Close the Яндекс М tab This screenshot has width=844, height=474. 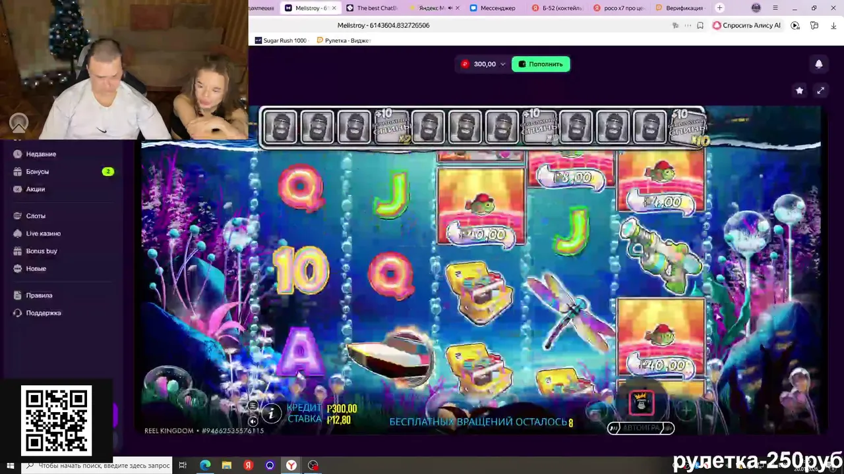(458, 8)
